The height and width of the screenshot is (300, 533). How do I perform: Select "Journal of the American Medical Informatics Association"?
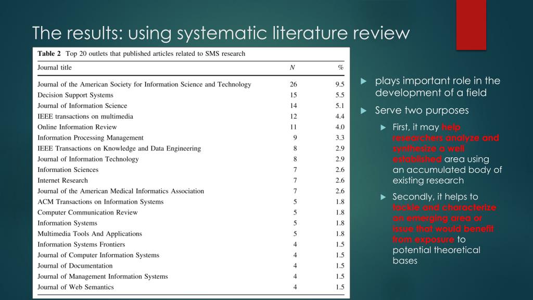tap(121, 191)
